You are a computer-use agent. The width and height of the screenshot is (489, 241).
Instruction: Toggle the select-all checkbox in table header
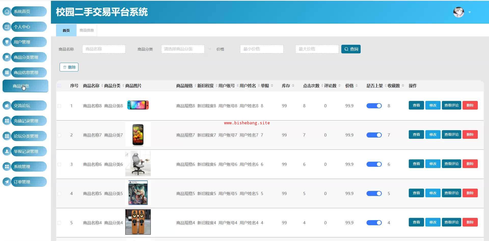tap(59, 86)
